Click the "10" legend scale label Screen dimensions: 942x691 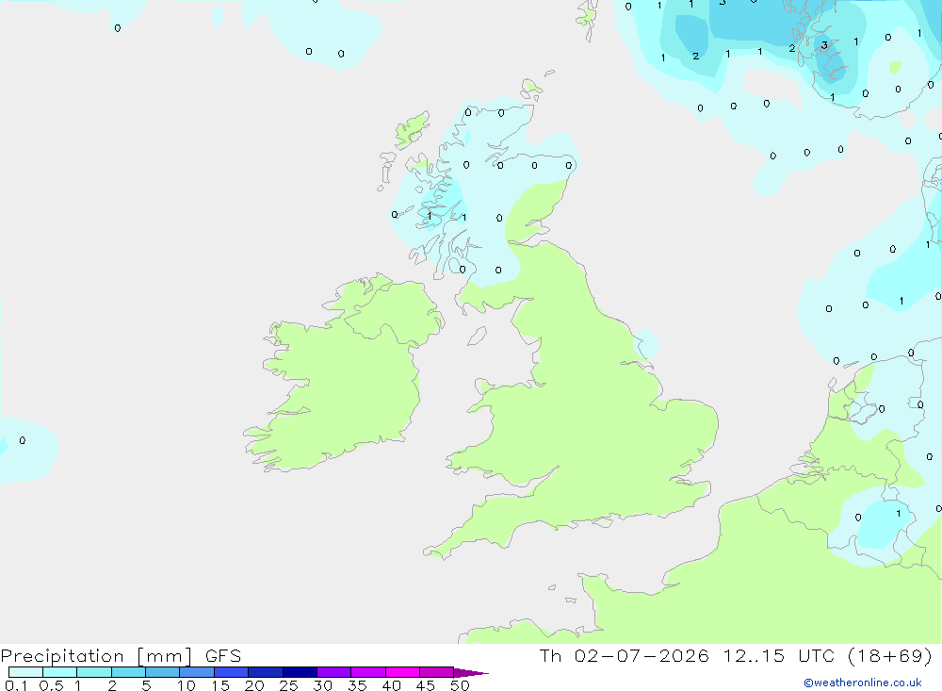tap(187, 685)
